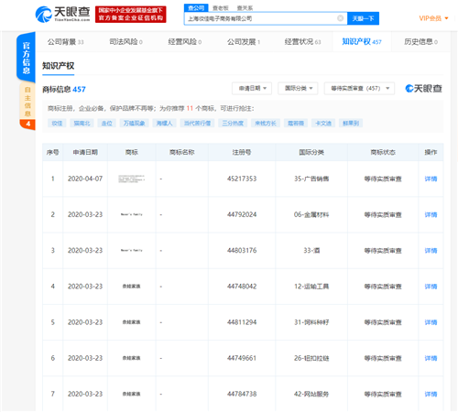Viewport: 458px width, 412px height.
Task: View 详情 for trademark 44748042
Action: (x=431, y=287)
